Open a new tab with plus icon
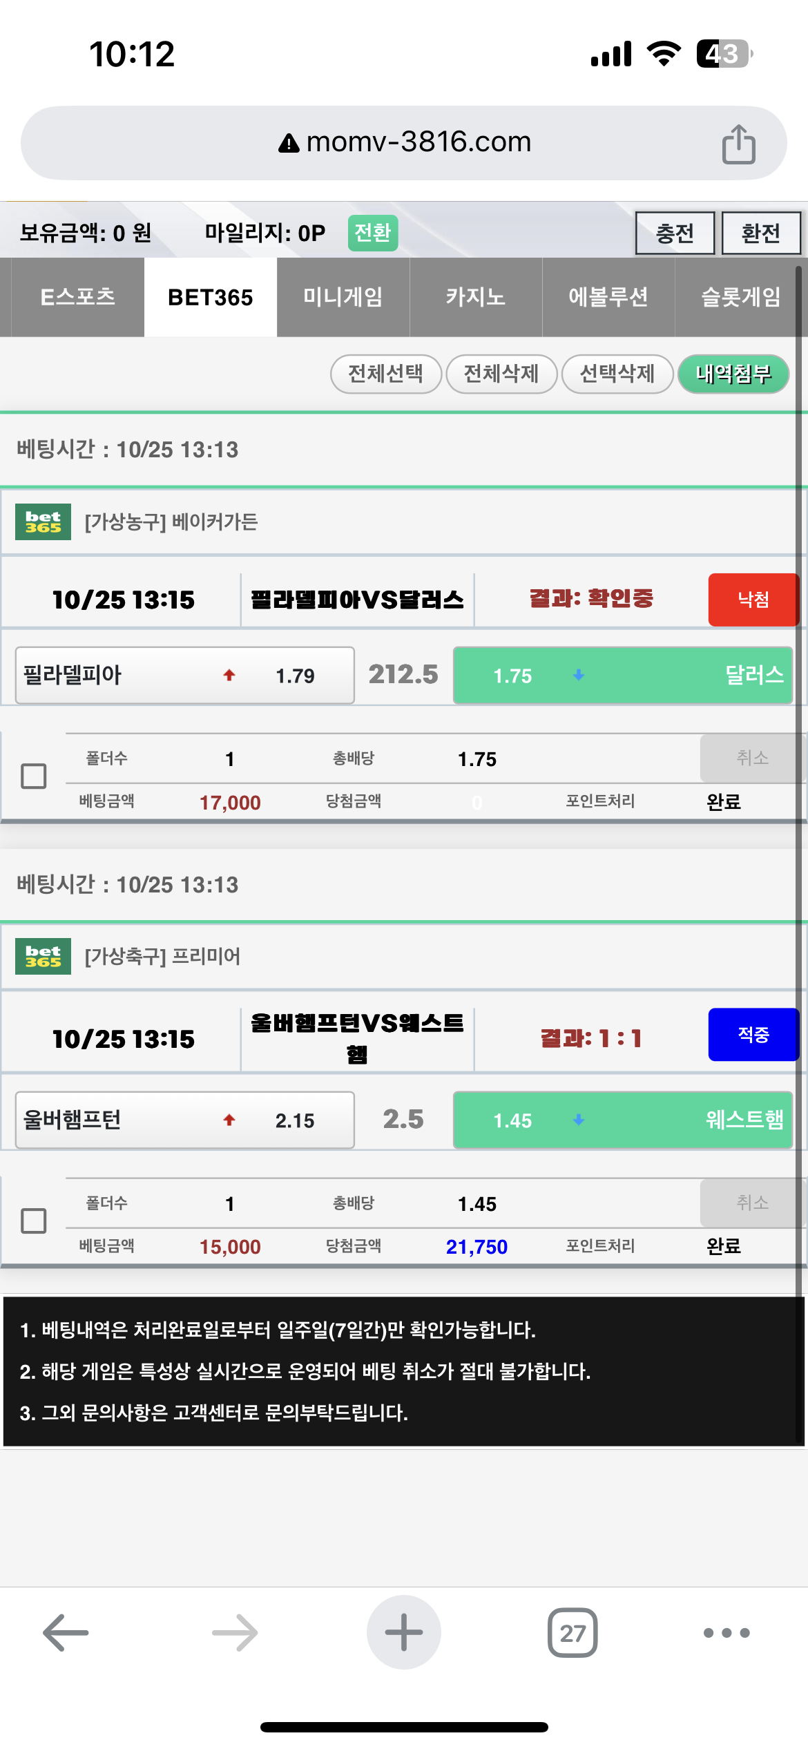The height and width of the screenshot is (1749, 808). click(403, 1632)
